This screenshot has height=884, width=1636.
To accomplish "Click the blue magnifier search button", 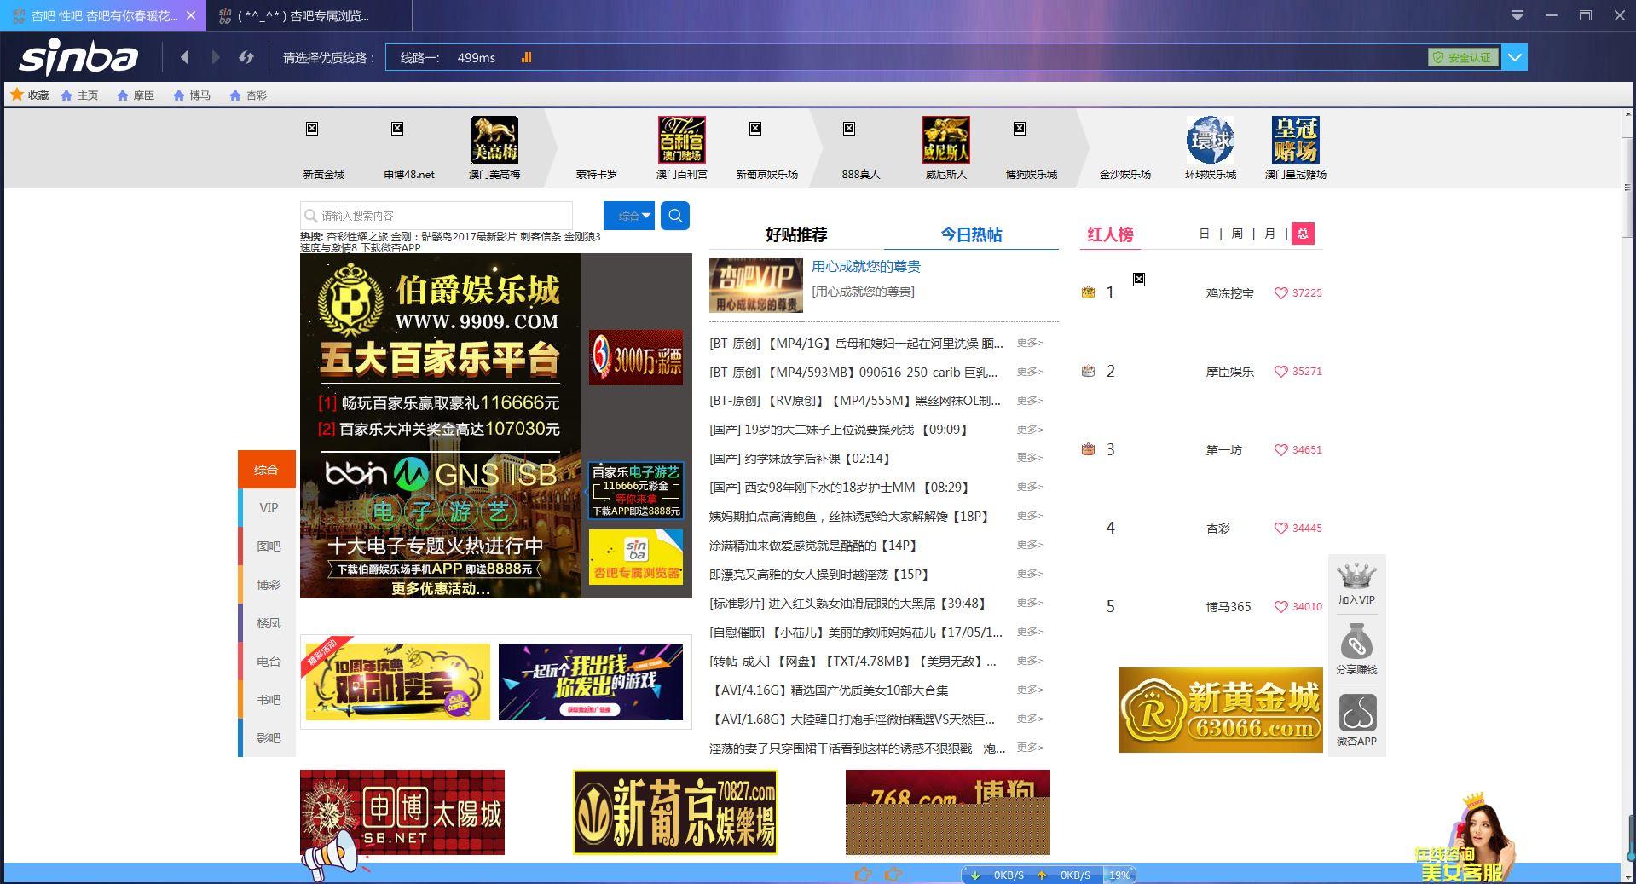I will pos(675,216).
